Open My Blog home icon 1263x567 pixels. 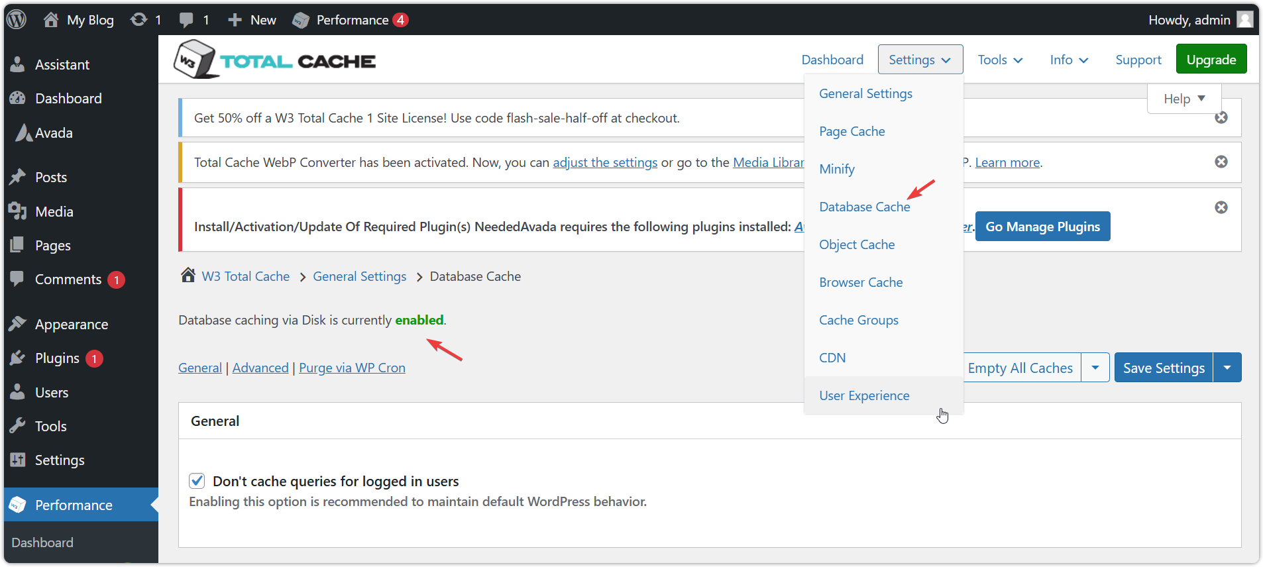tap(51, 20)
